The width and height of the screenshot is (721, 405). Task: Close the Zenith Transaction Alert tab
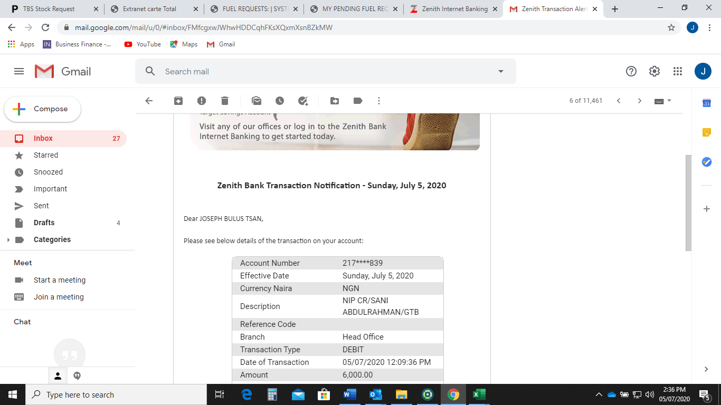point(595,9)
